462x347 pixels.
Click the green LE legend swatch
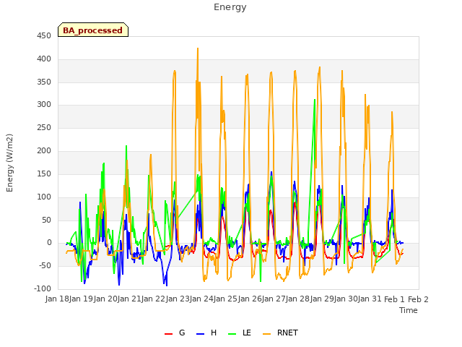click(232, 334)
